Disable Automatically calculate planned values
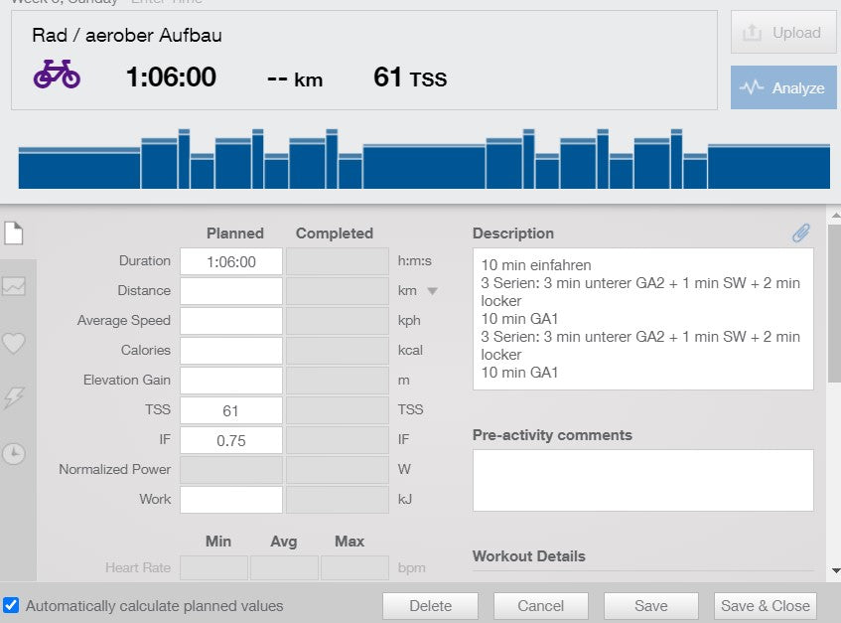Viewport: 841px width, 623px height. (x=11, y=605)
